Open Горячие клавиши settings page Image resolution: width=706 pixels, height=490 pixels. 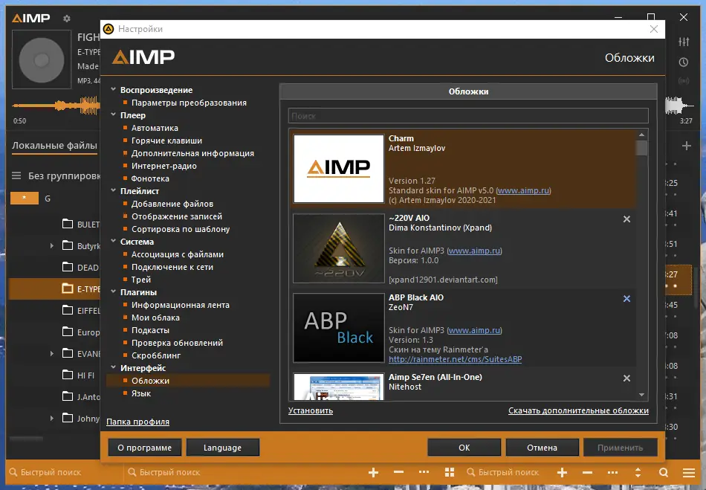click(x=166, y=141)
